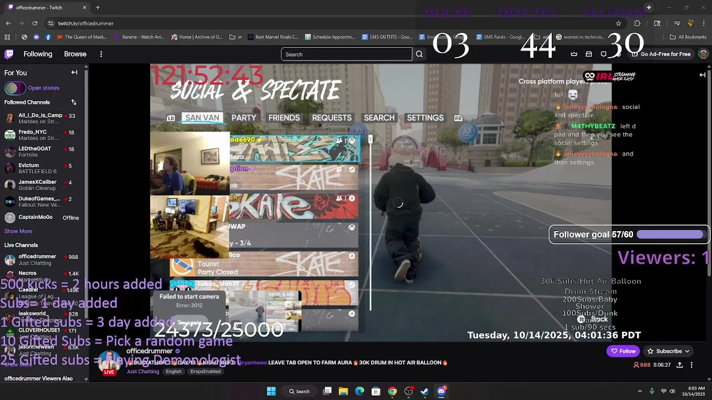The height and width of the screenshot is (400, 712).
Task: Click Go Ad-Free for Free
Action: [x=661, y=54]
